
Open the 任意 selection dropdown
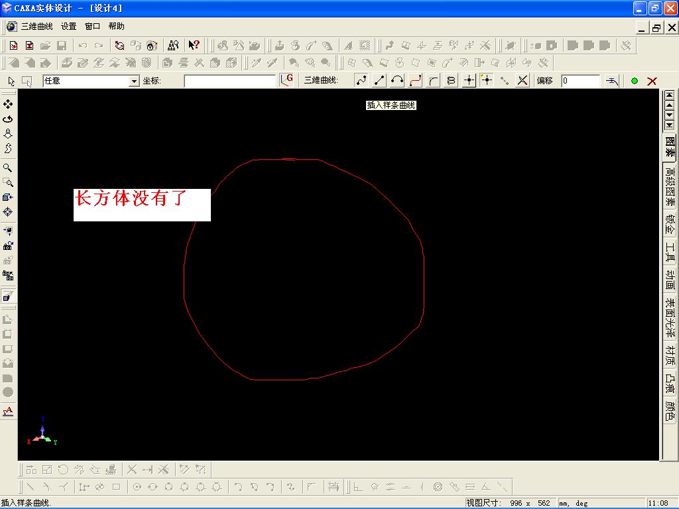pyautogui.click(x=134, y=81)
